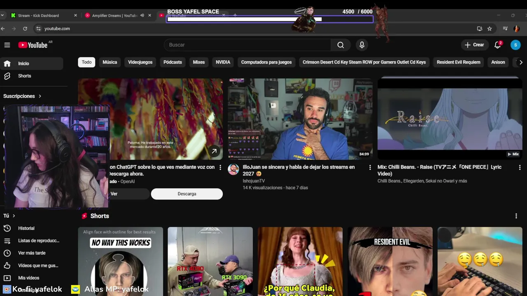Open the ad's external link arrow icon
Image resolution: width=527 pixels, height=296 pixels.
(214, 151)
